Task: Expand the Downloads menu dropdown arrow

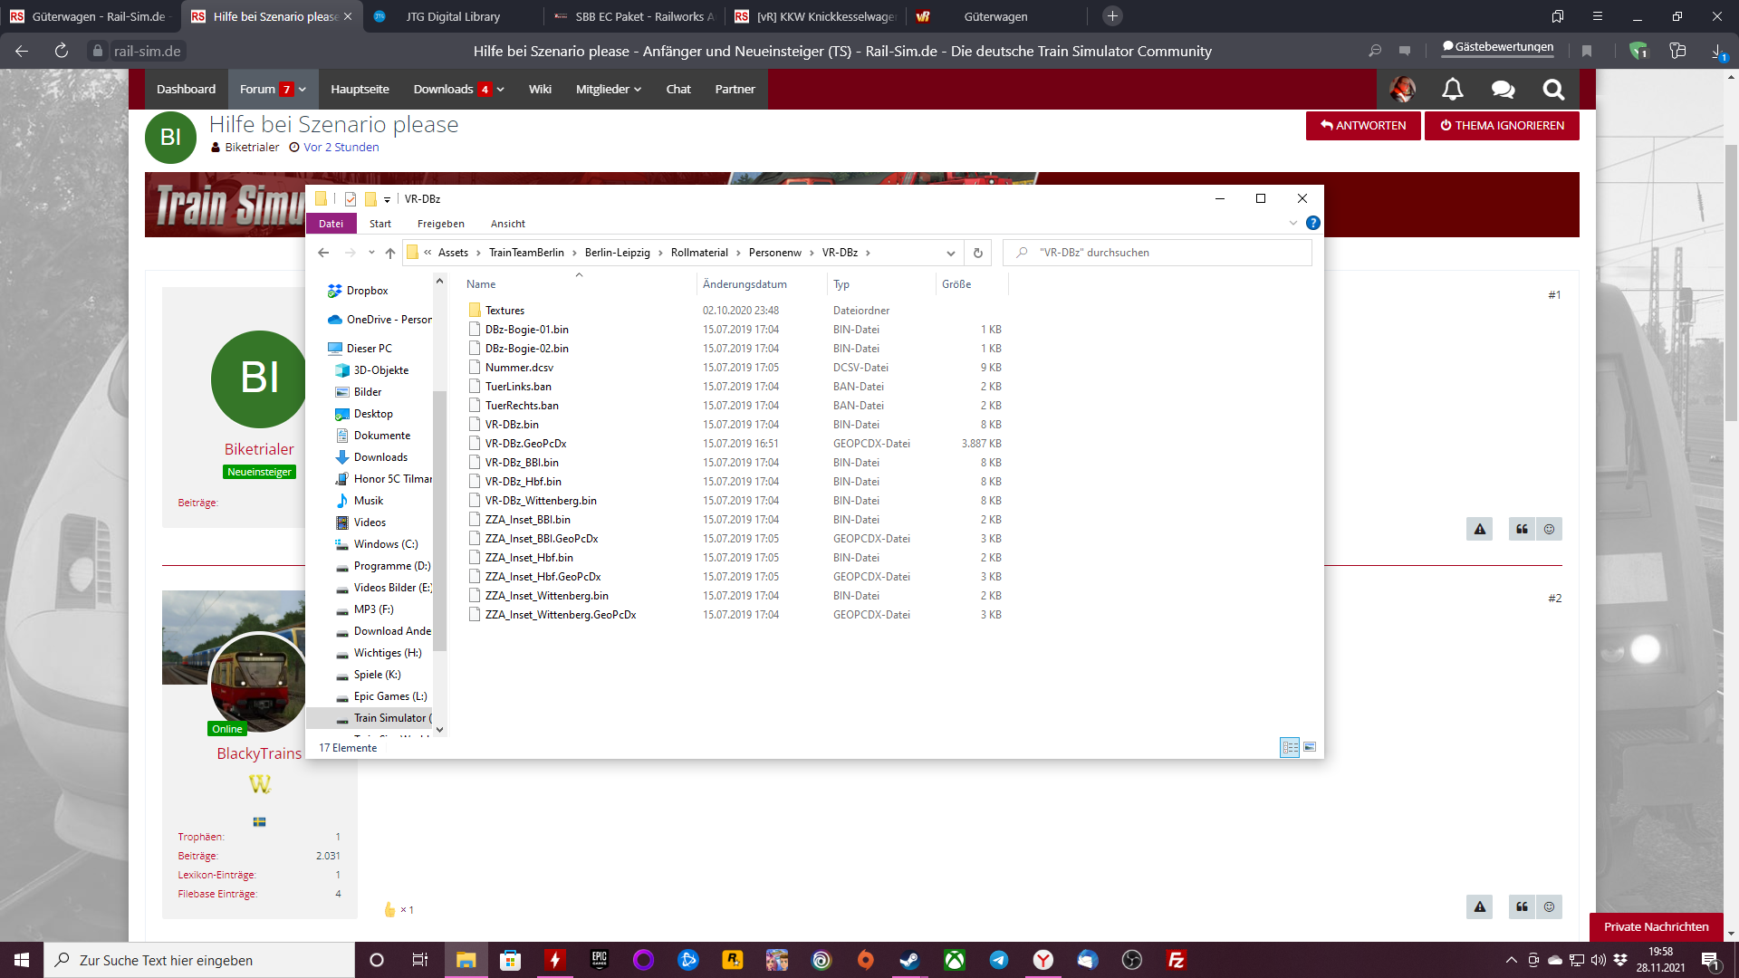Action: pos(500,89)
